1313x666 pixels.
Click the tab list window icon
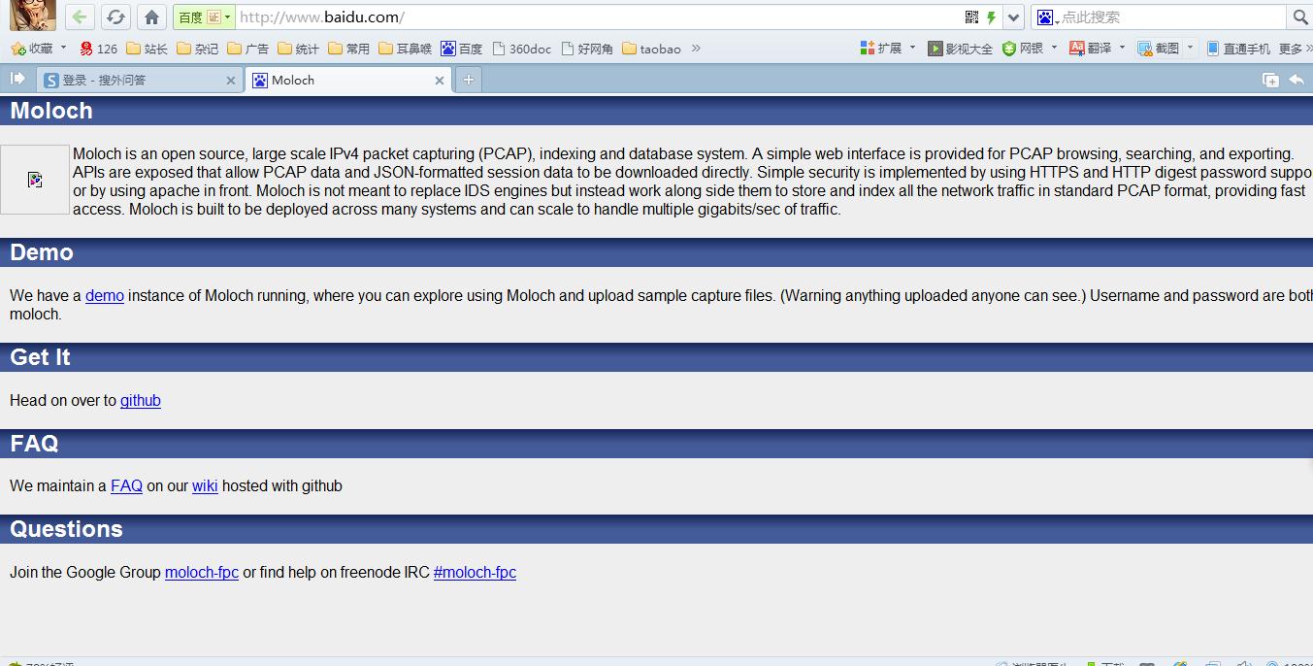[1270, 81]
